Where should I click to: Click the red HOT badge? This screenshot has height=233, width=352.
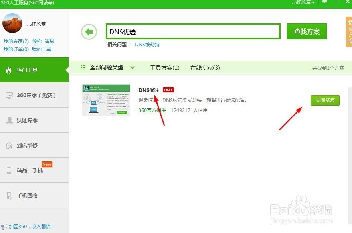click(x=168, y=90)
